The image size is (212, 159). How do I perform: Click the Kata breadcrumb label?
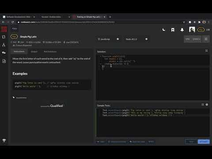point(15,29)
